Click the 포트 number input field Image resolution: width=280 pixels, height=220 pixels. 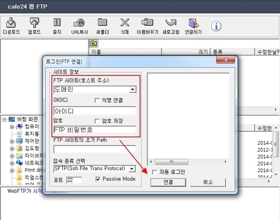74,180
